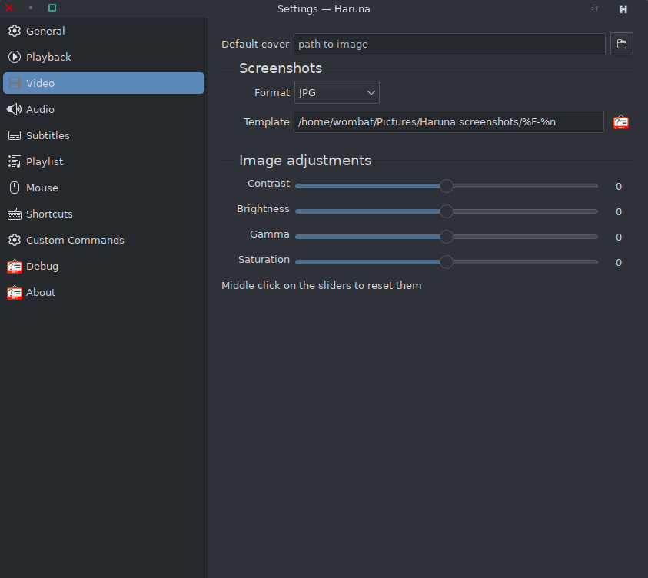
Task: Open the About page
Action: coord(40,292)
